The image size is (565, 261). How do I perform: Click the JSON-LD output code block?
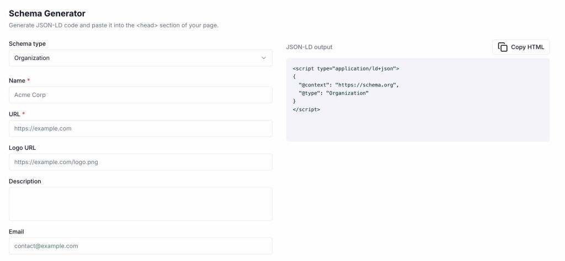coord(418,100)
